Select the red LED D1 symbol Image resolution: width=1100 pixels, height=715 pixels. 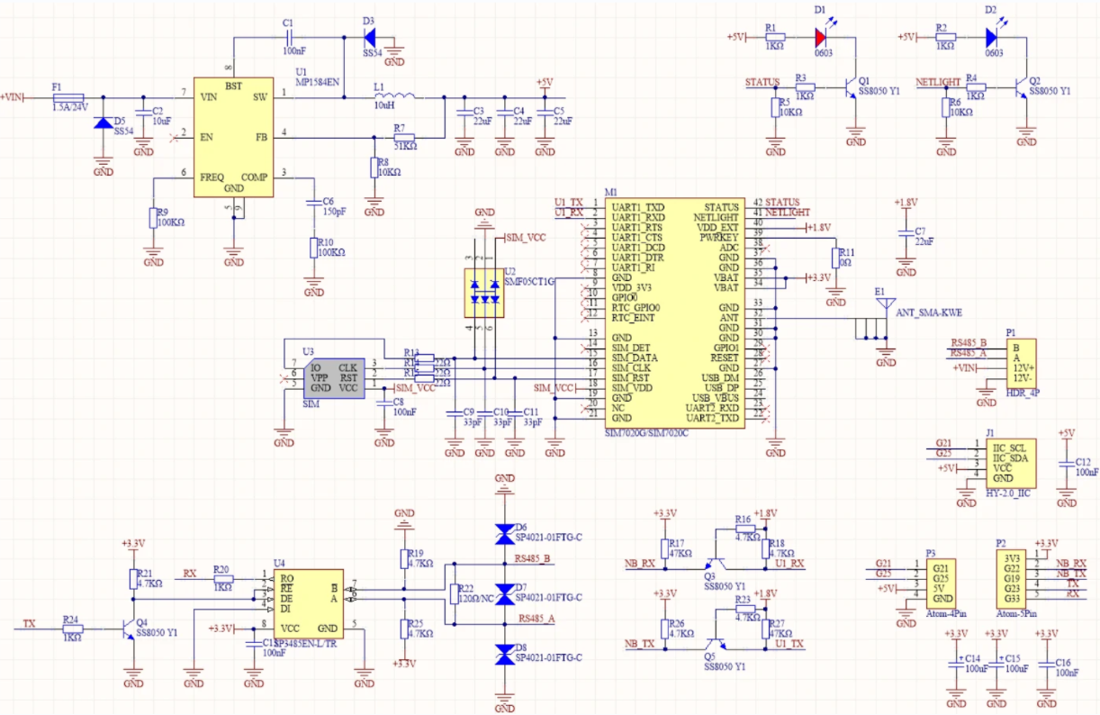click(820, 38)
